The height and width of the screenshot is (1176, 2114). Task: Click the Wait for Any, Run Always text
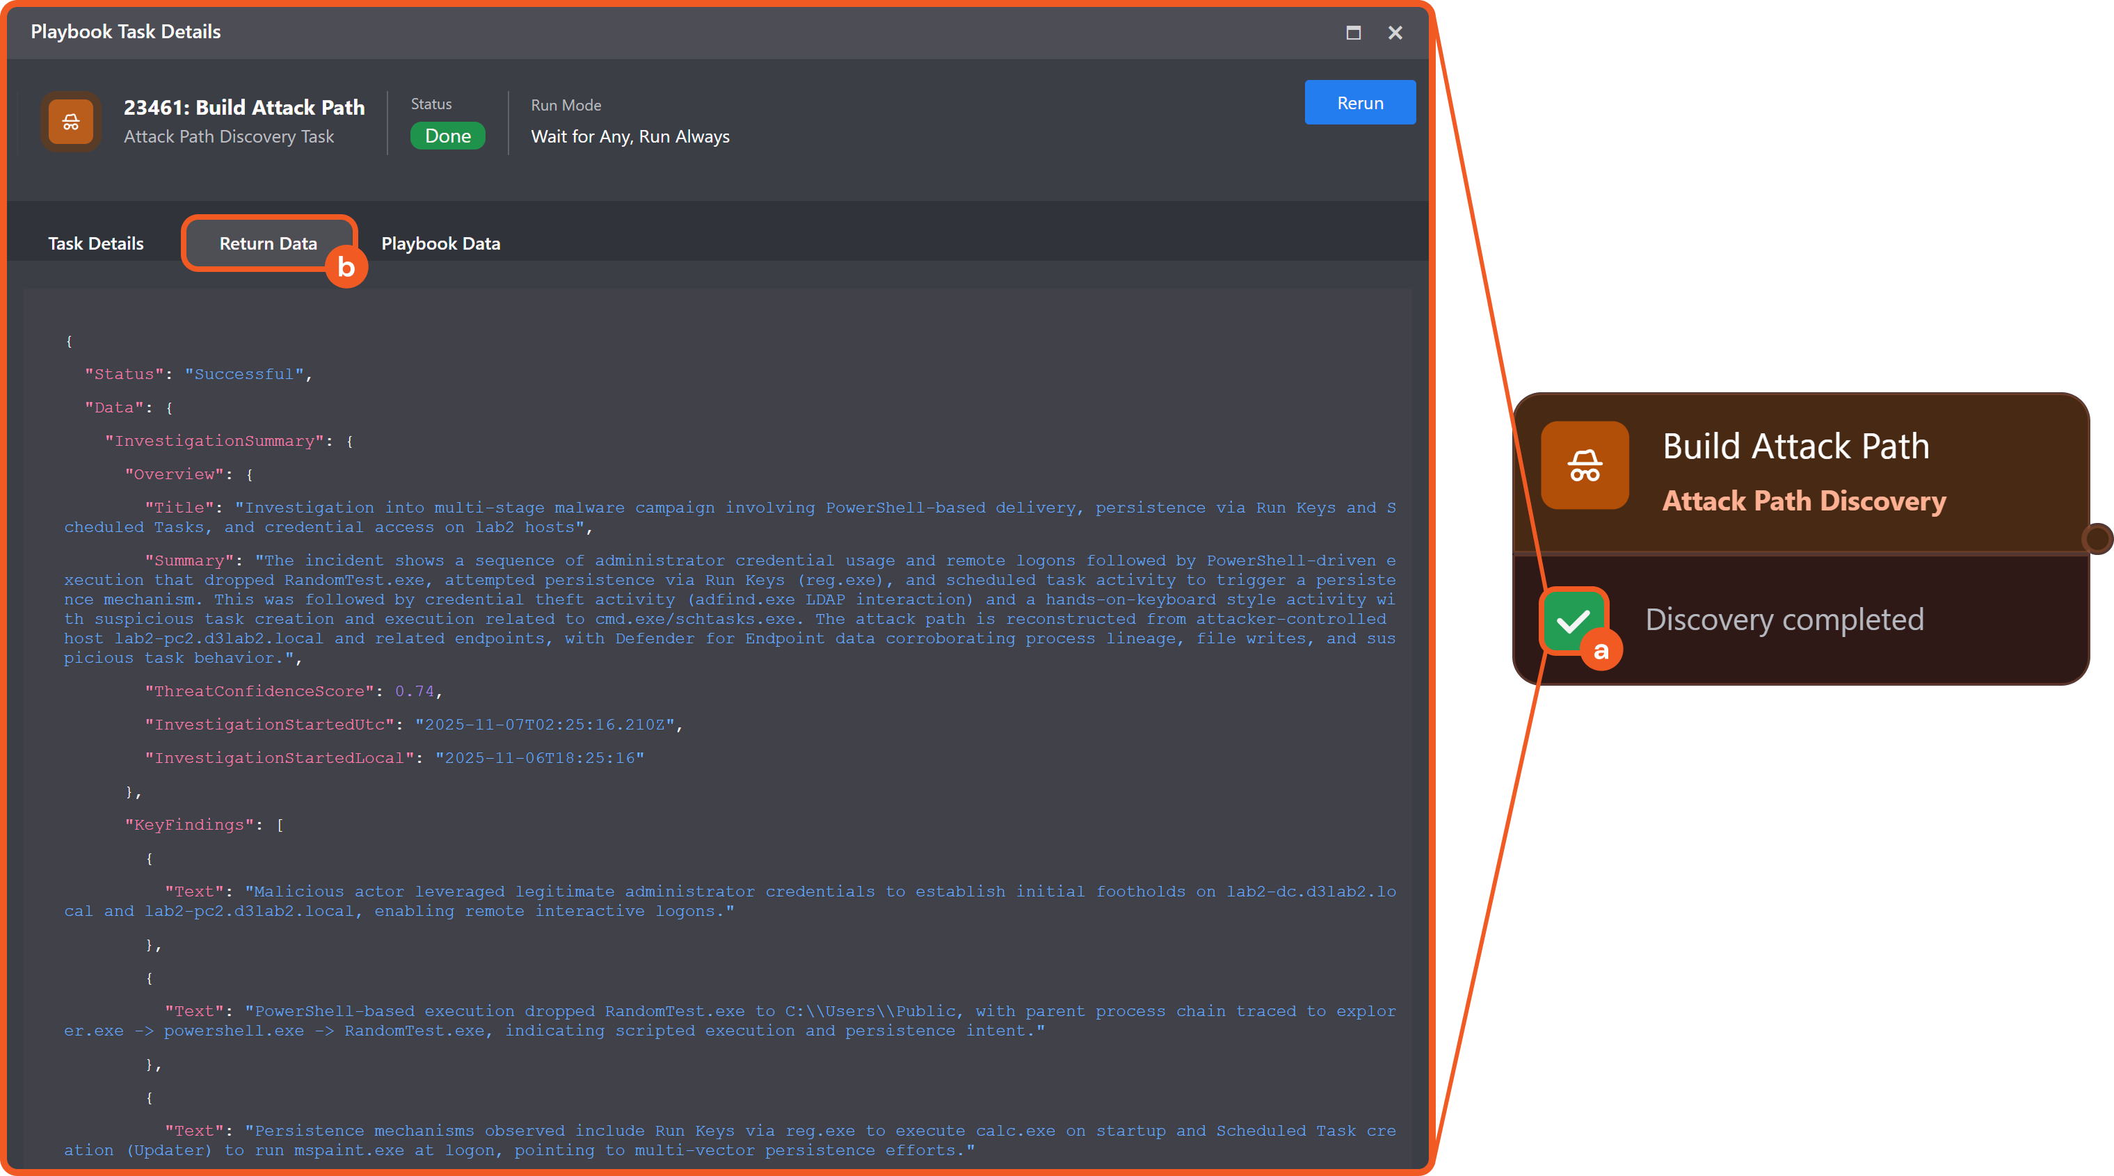[630, 137]
